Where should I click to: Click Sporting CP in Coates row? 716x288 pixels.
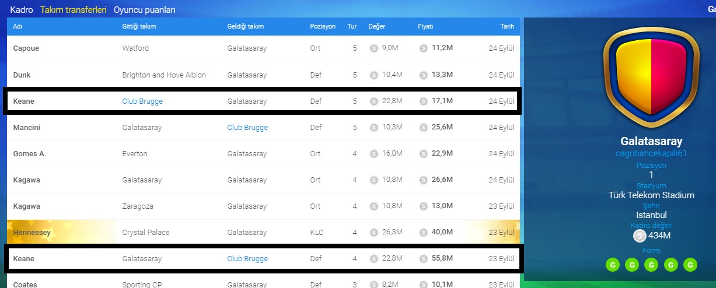[x=142, y=285]
